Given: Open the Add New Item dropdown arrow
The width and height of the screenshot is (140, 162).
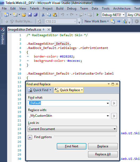Looking at the screenshot, I should pyautogui.click(x=19, y=15).
